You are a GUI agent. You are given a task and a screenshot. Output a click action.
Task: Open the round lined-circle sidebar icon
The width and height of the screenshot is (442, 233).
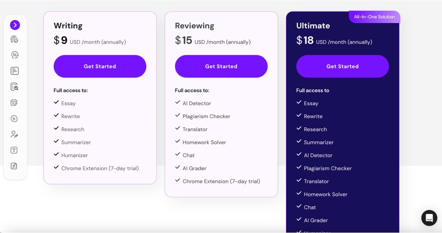[x=14, y=119]
